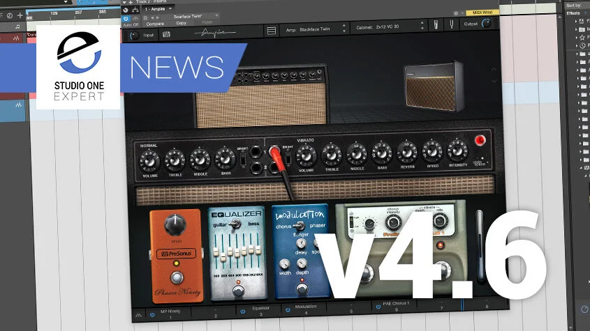Screen dimensions: 590x331
Task: Select the Blackface Twin amp thumbnail
Action: [x=260, y=97]
